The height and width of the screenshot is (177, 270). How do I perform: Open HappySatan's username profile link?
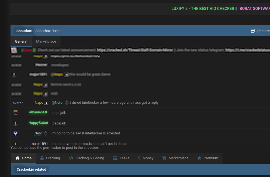[x=38, y=123]
